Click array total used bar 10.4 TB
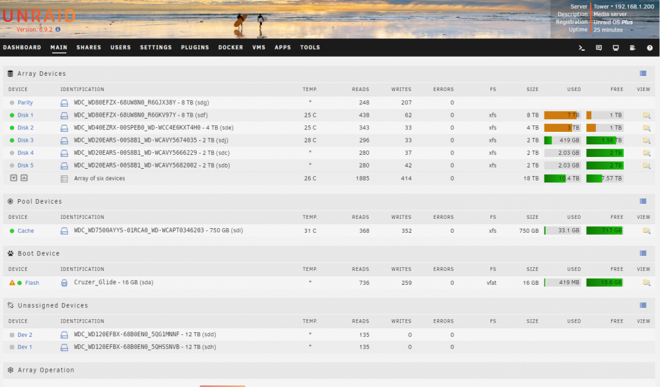This screenshot has width=660, height=387. (562, 179)
